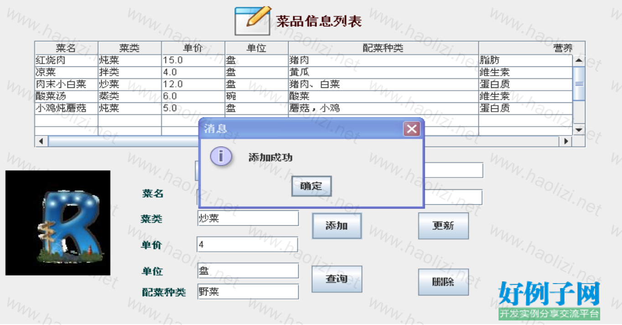Click the R logo image
The height and width of the screenshot is (325, 622).
click(58, 223)
